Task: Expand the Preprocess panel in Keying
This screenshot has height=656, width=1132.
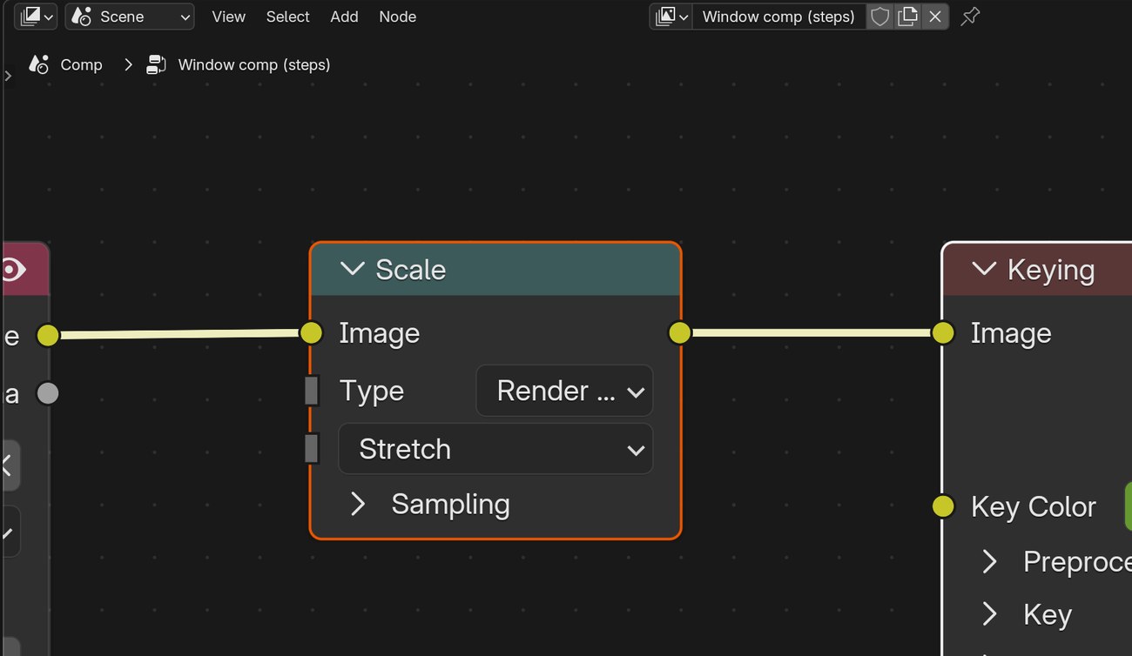Action: pyautogui.click(x=990, y=562)
